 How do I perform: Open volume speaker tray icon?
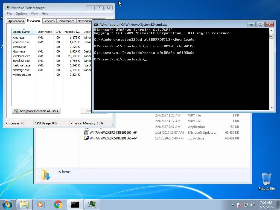pos(252,205)
